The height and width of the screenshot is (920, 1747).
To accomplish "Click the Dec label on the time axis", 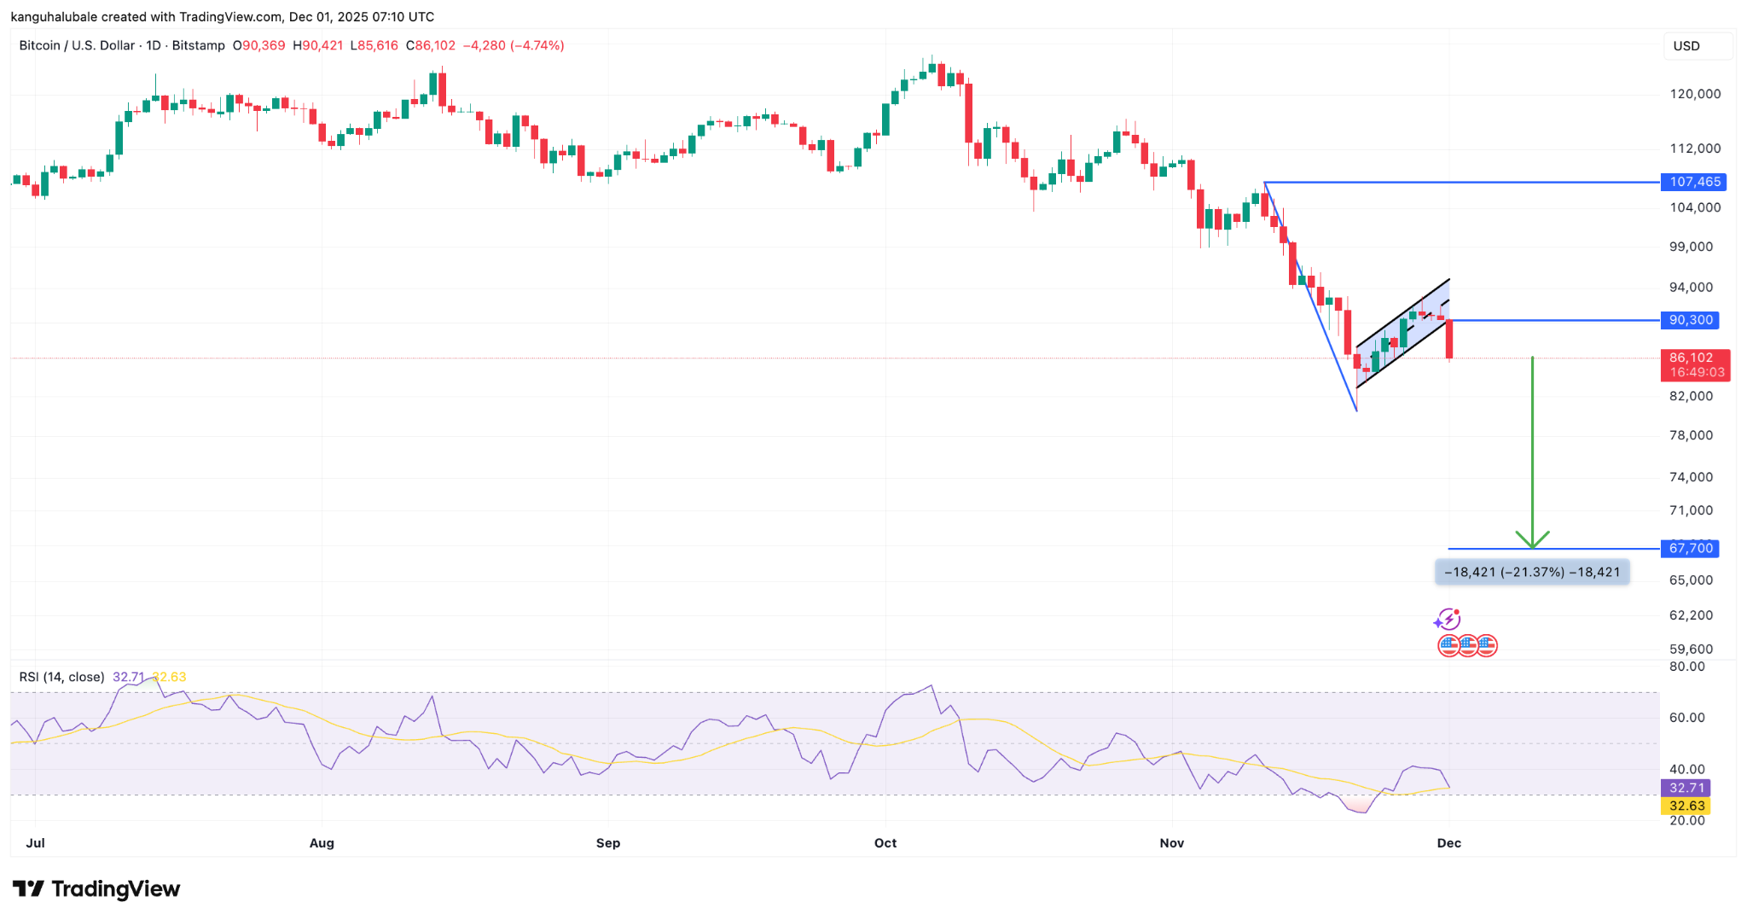I will [x=1450, y=842].
